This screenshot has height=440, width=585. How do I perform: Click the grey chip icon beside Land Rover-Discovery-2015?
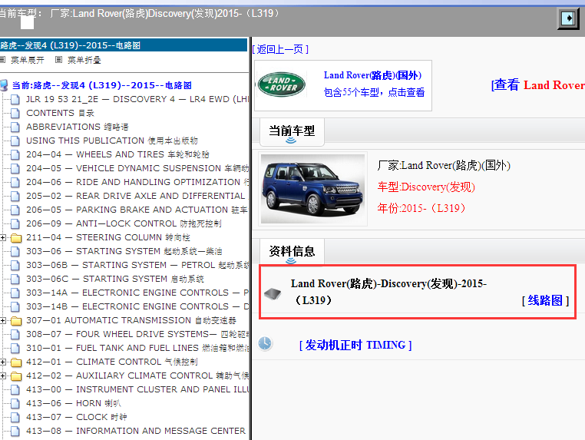tap(273, 293)
